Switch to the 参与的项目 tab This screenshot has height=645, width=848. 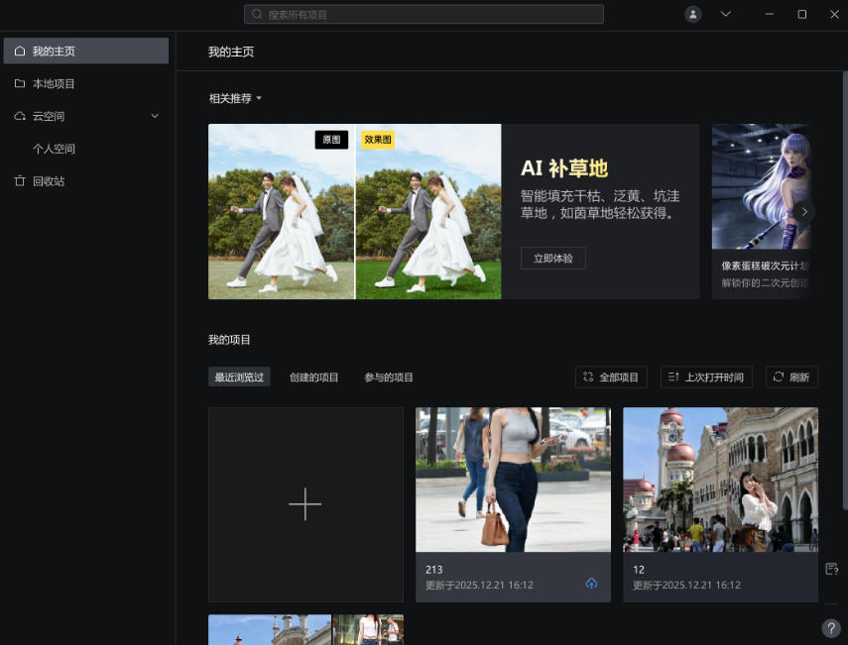click(388, 376)
